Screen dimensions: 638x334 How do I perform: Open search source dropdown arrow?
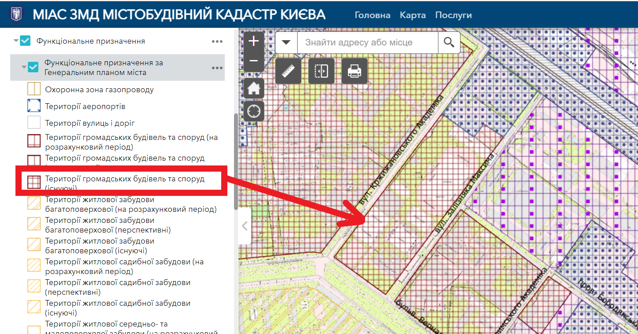(287, 42)
